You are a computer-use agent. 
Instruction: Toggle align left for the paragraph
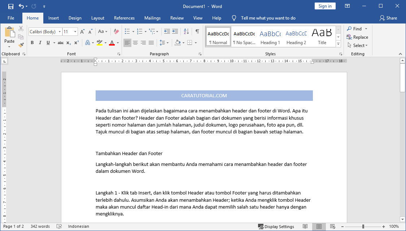point(127,43)
